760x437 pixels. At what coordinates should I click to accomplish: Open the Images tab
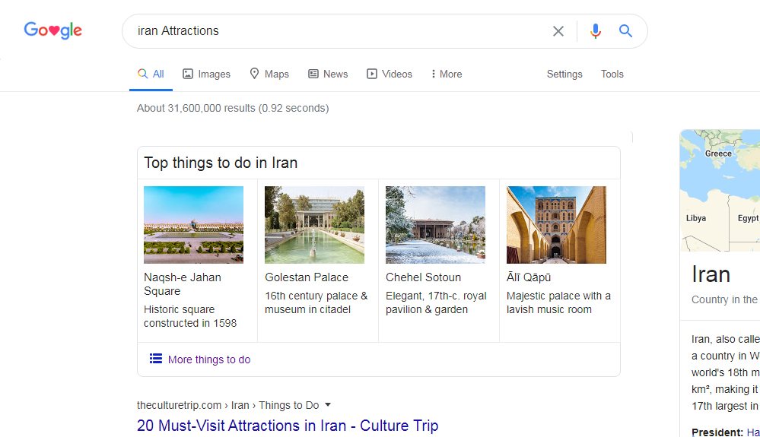[x=206, y=74]
